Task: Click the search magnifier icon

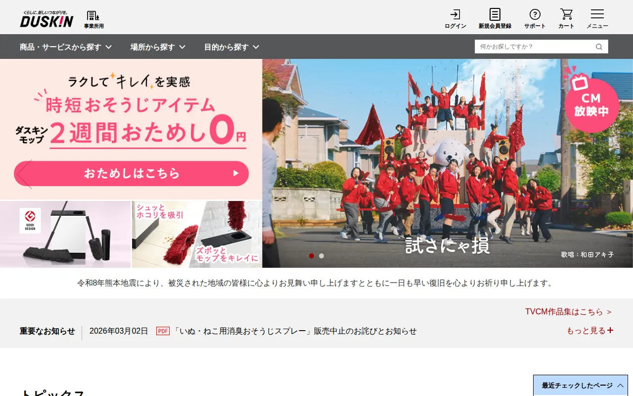Action: pos(599,47)
